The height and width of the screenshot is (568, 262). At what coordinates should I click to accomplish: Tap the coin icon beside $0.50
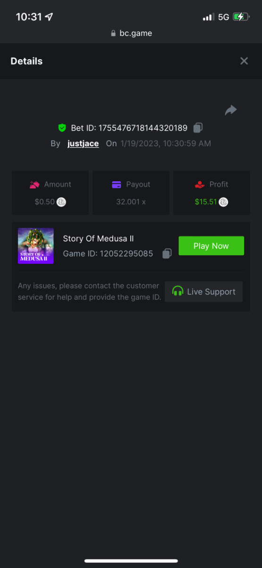pos(61,202)
